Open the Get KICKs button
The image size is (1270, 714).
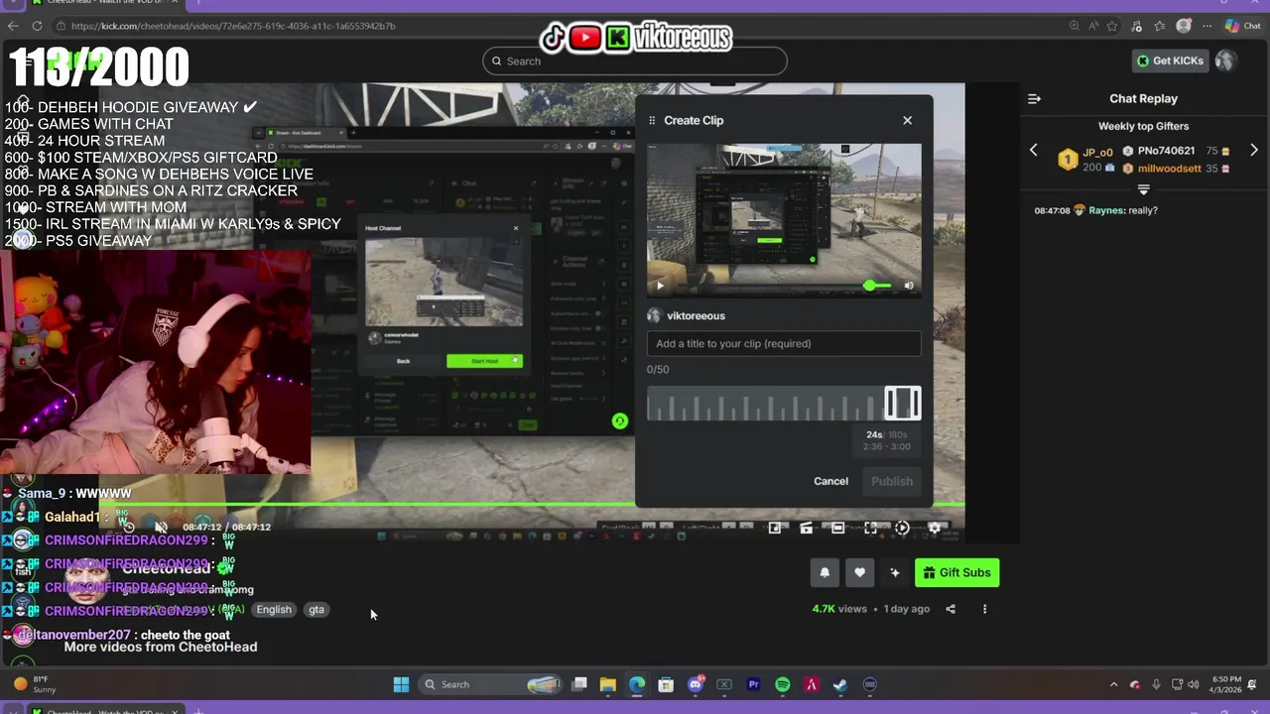point(1170,60)
